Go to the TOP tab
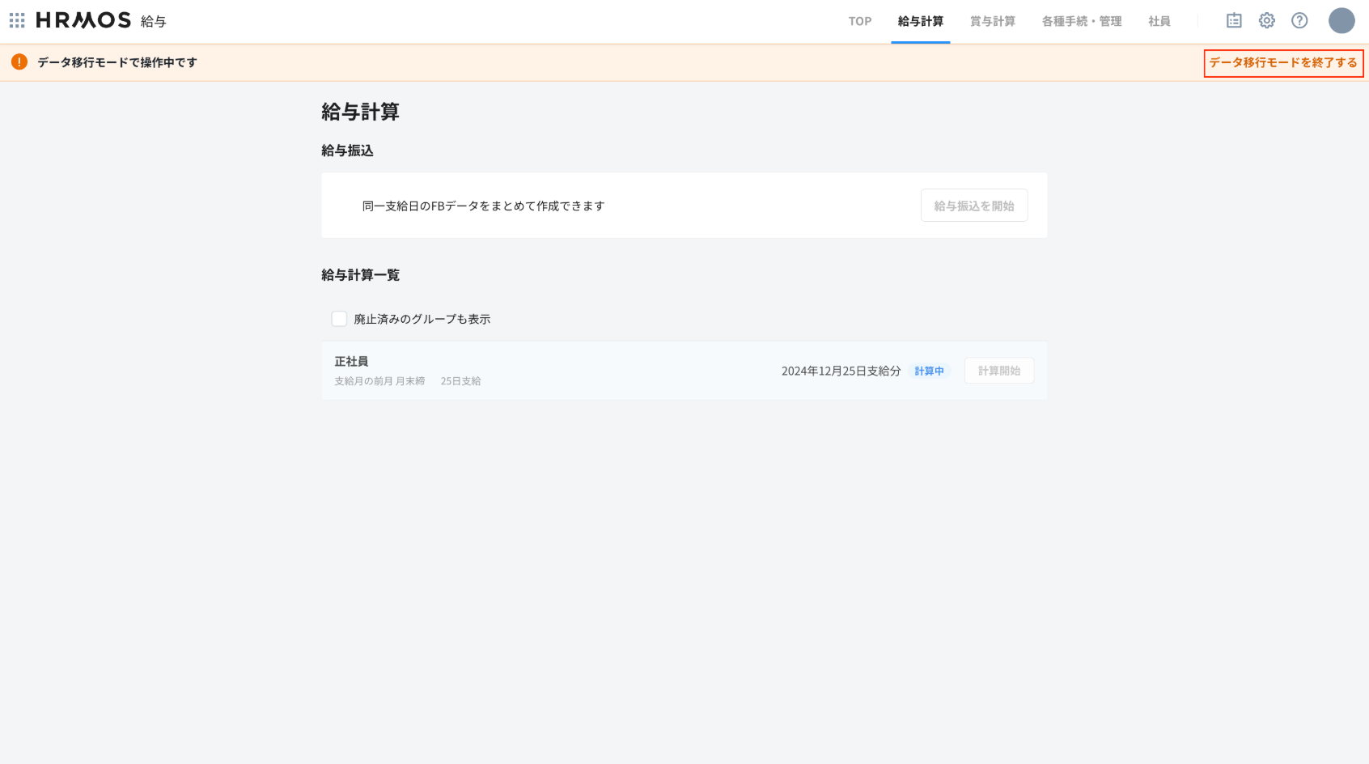The image size is (1369, 764). point(860,22)
